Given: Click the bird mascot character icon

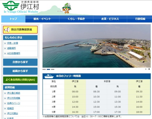Looking at the screenshot, I should [x=67, y=8].
